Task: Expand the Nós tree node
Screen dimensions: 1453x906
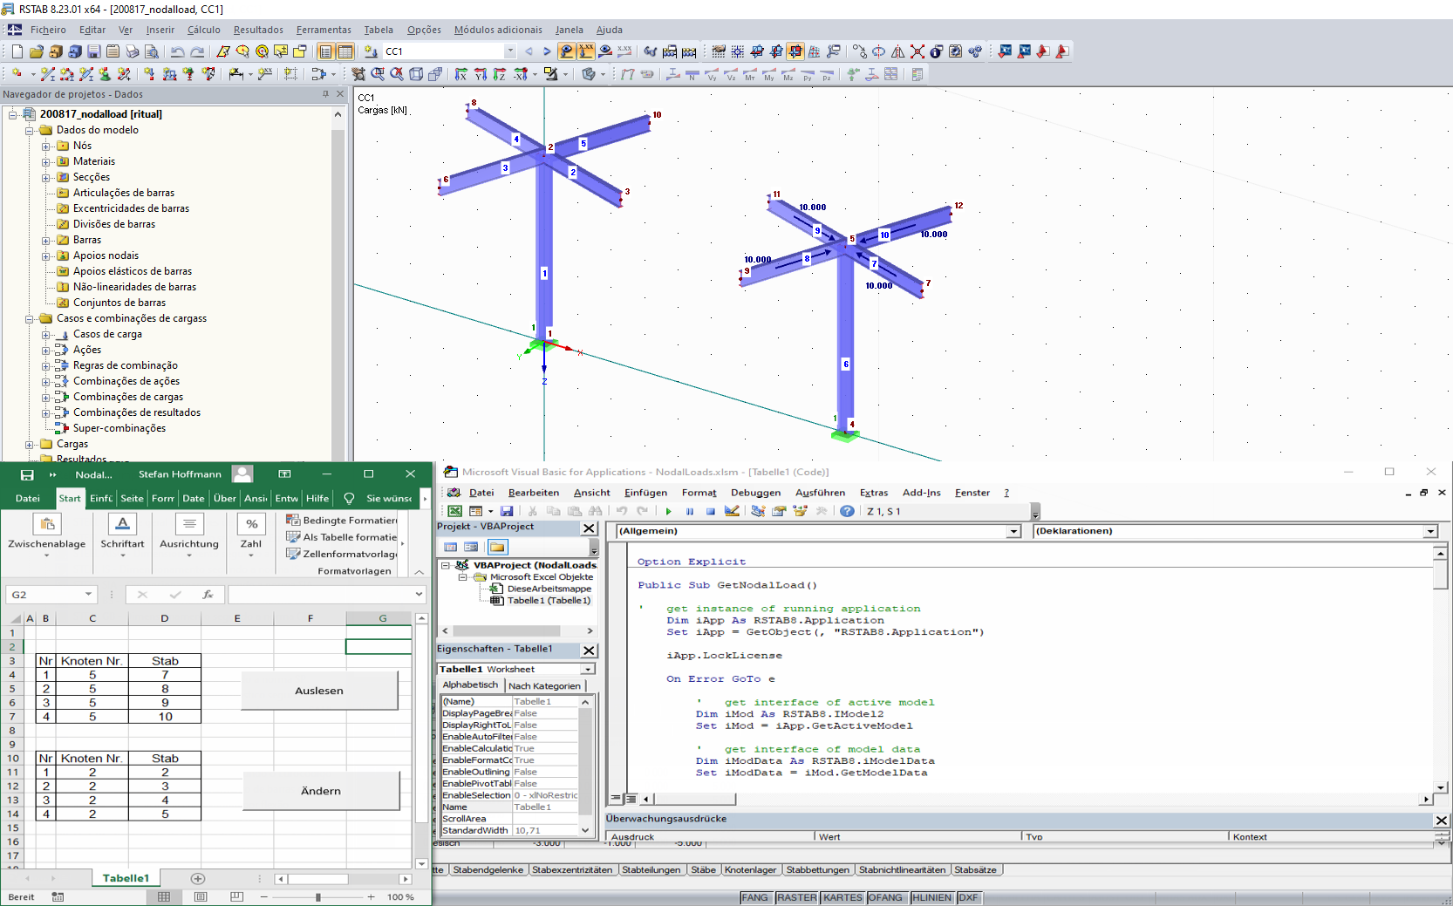Action: (46, 146)
